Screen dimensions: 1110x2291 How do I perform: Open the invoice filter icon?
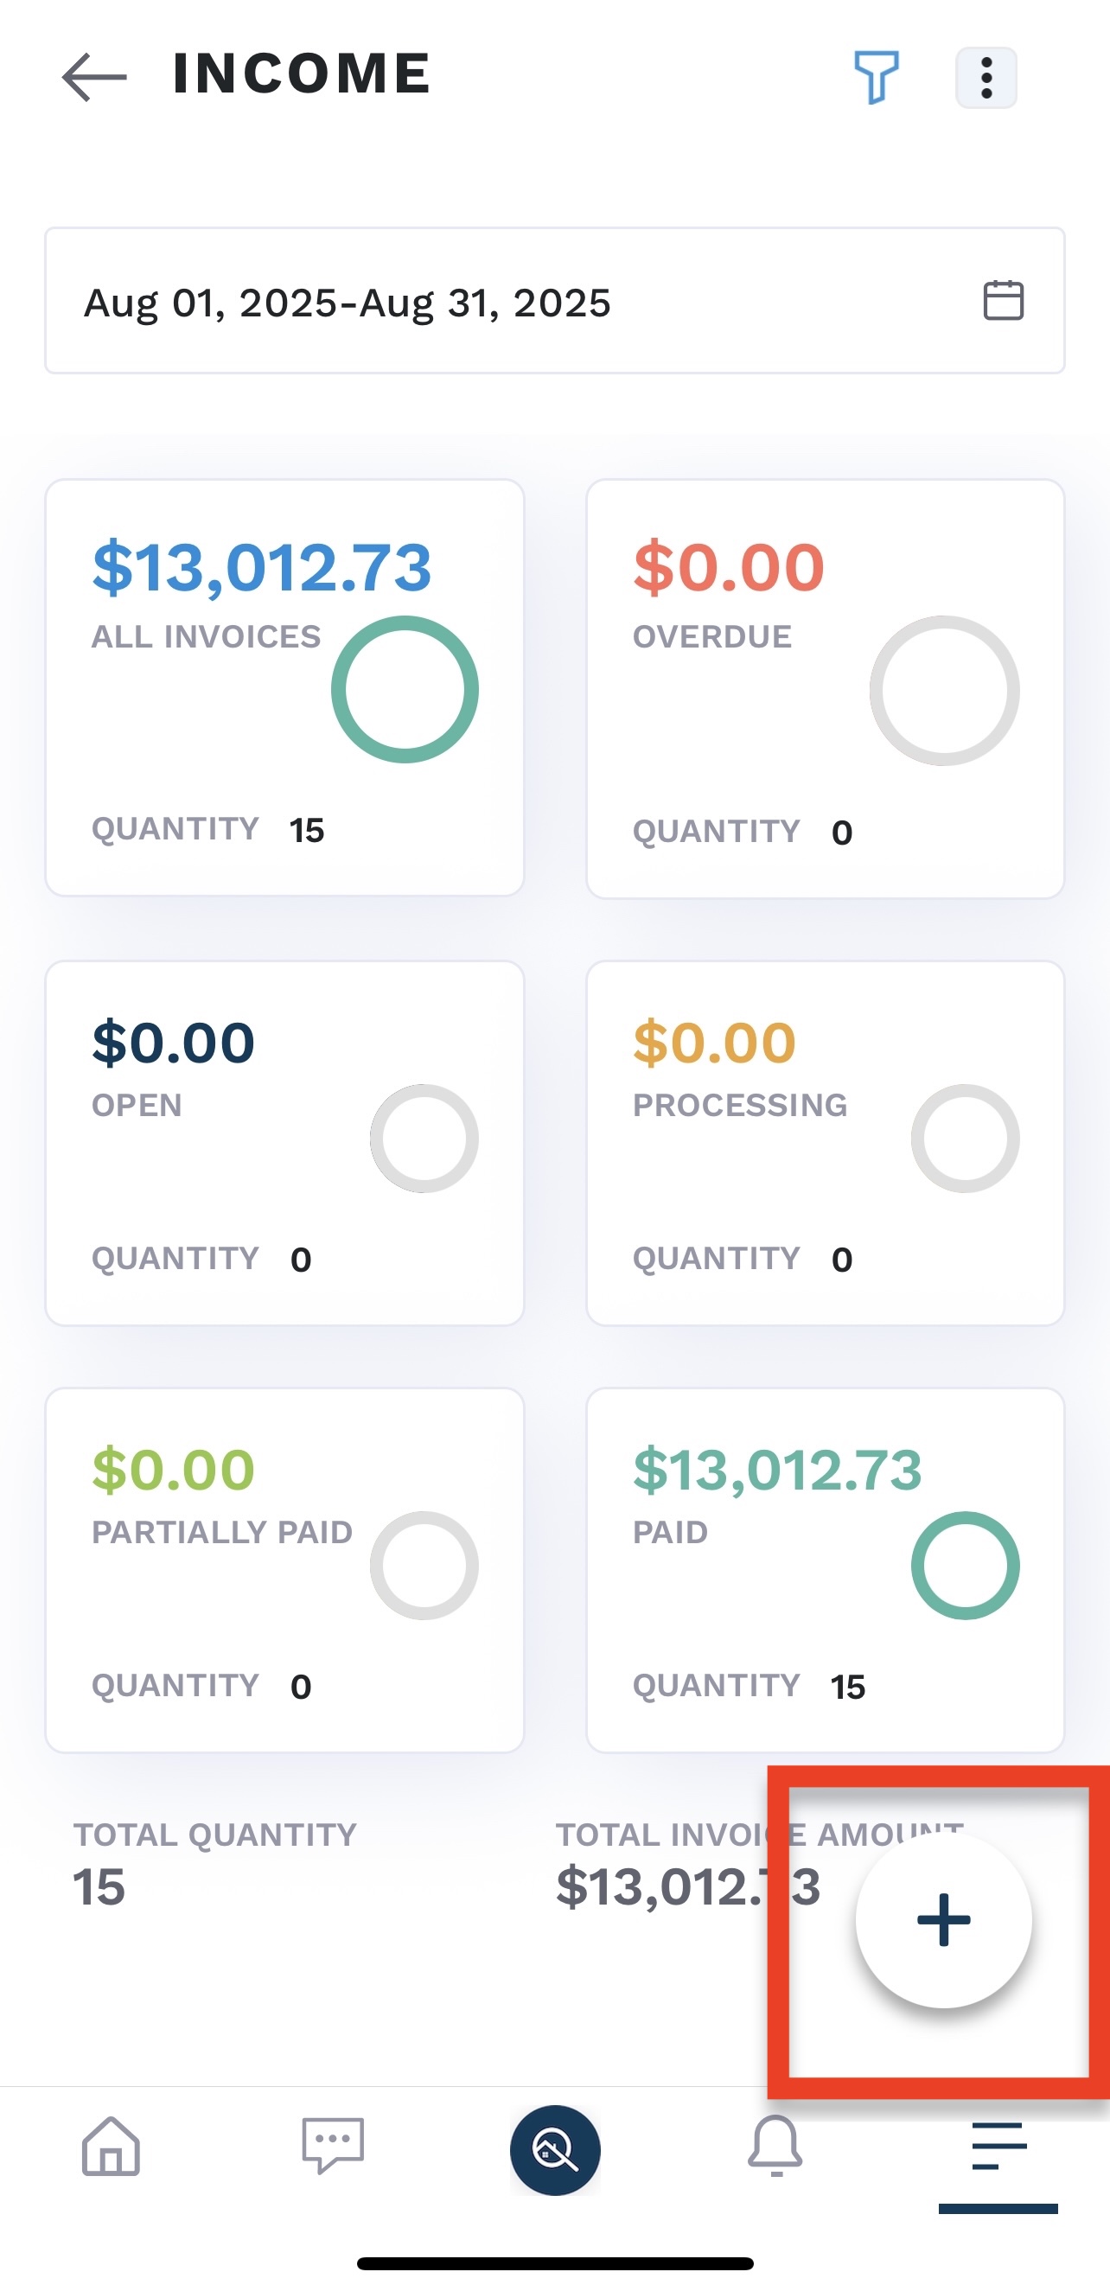tap(876, 76)
